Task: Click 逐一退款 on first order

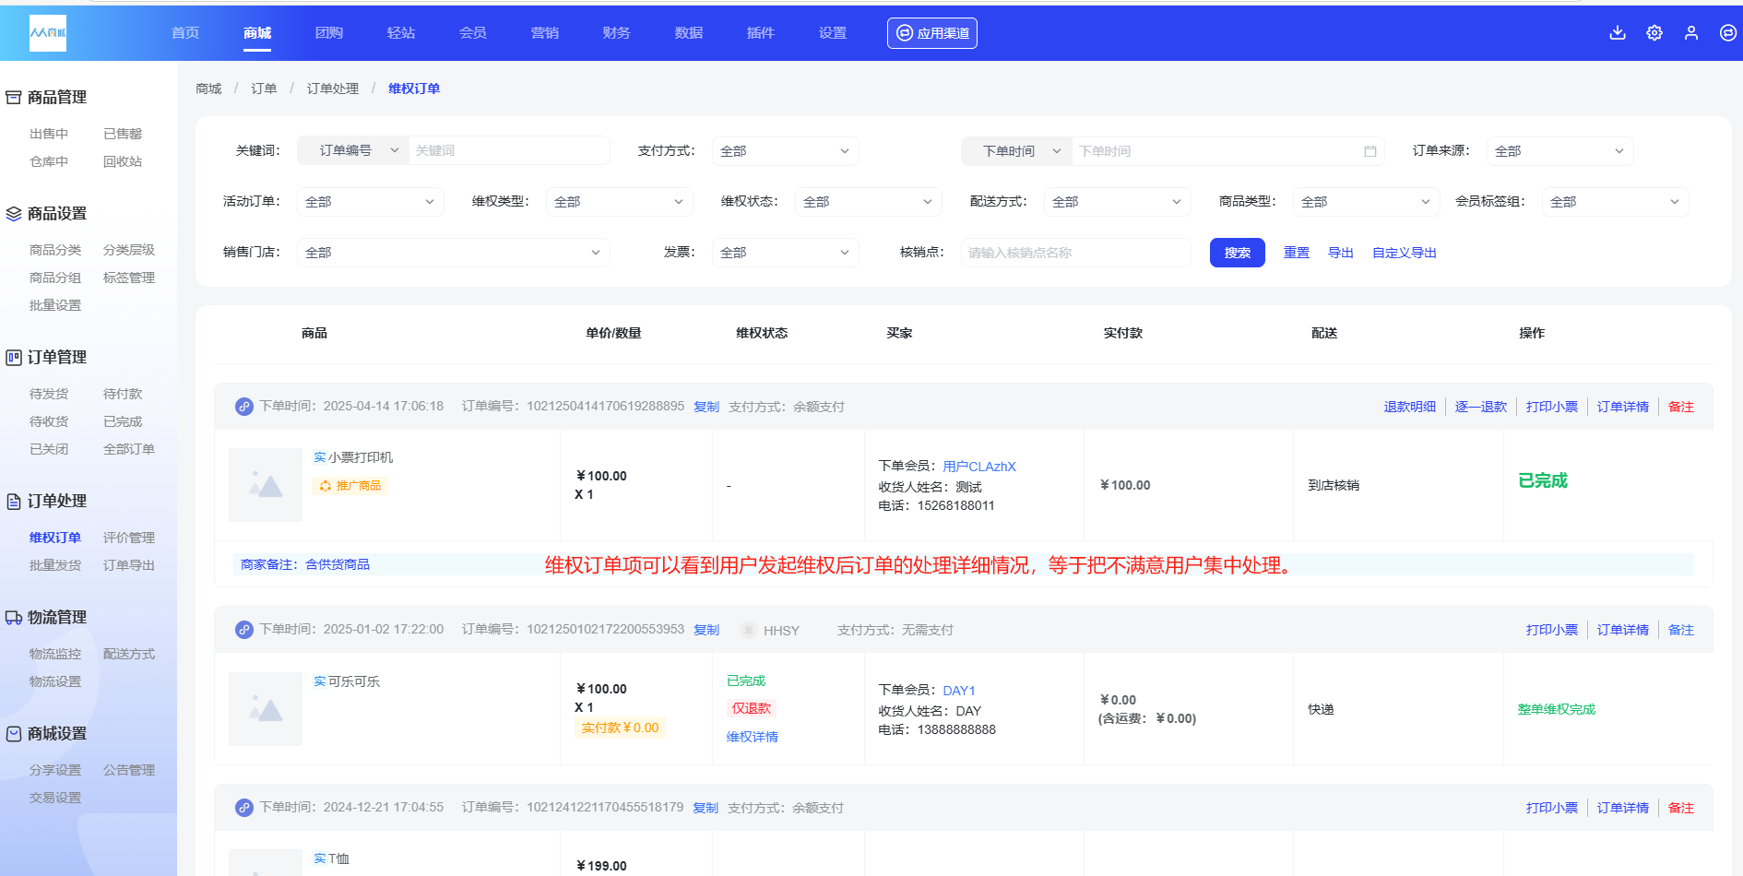Action: (x=1481, y=407)
